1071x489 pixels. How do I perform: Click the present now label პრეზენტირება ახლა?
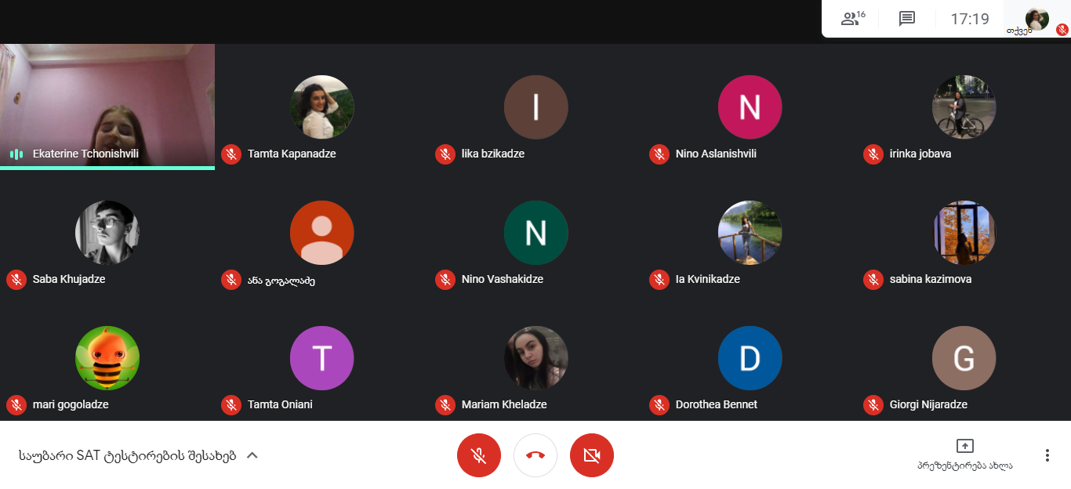965,465
